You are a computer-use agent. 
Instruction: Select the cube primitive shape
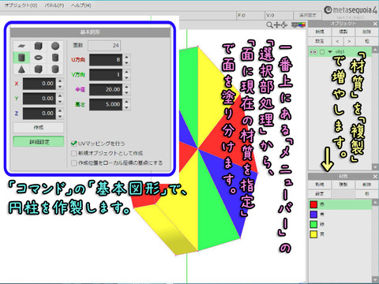pyautogui.click(x=39, y=46)
